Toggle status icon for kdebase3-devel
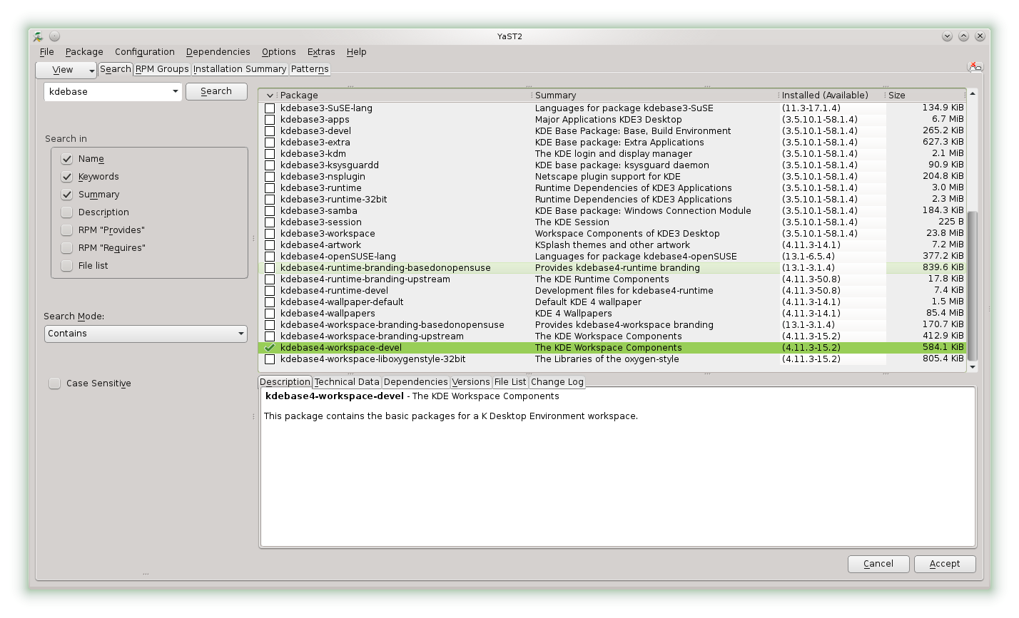 pos(270,131)
